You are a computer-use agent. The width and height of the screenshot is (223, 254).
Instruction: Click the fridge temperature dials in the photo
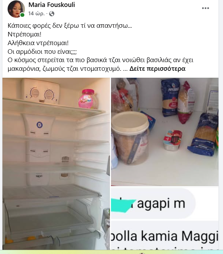tap(42, 94)
